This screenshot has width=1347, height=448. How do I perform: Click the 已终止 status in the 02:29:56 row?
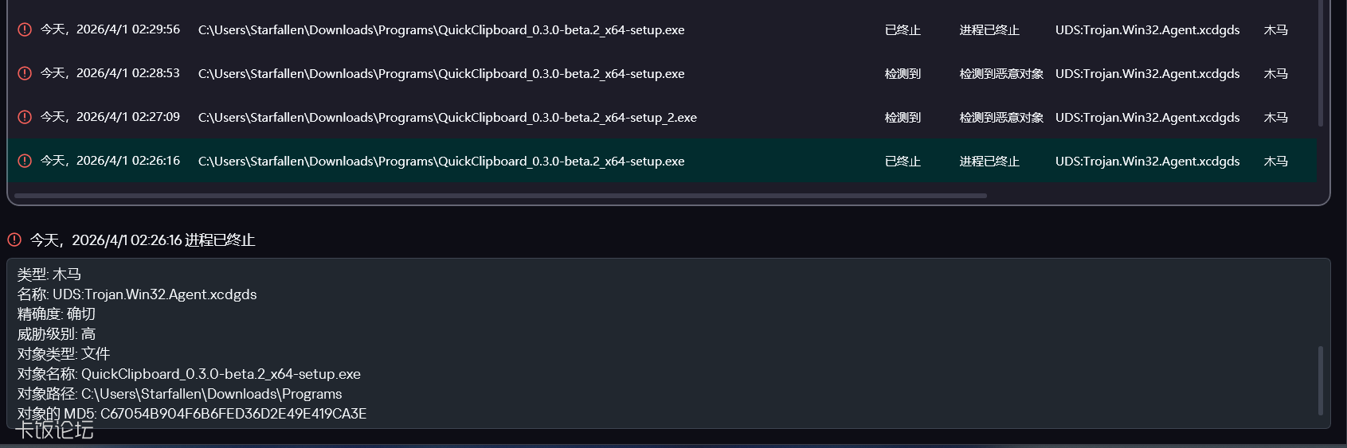(903, 30)
